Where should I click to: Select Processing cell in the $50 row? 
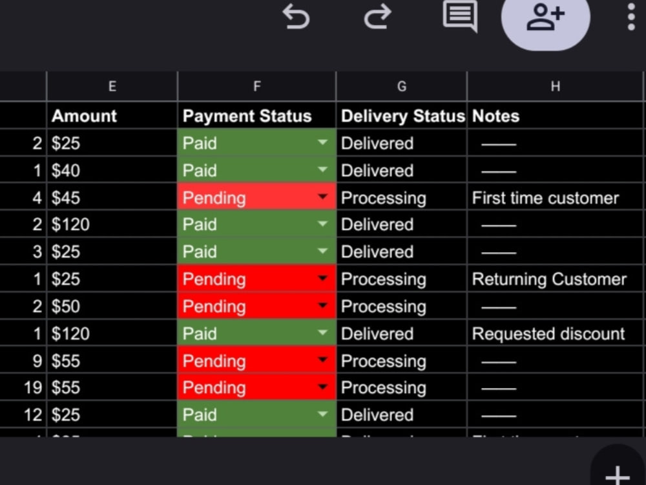pyautogui.click(x=402, y=306)
